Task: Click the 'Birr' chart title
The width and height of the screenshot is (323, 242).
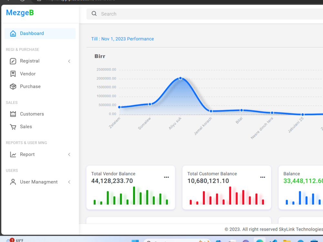Action: (100, 56)
